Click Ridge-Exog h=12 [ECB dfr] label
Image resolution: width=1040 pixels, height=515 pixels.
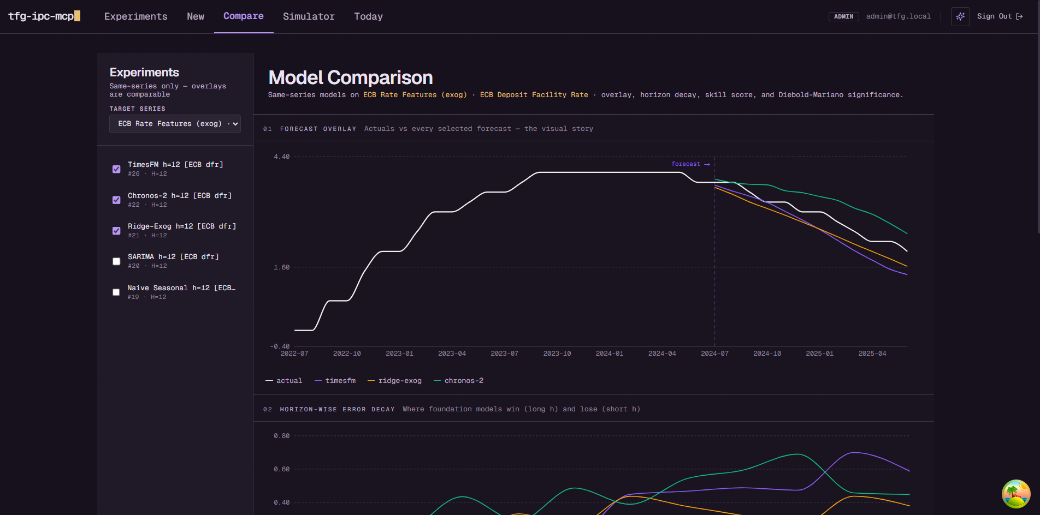(182, 226)
